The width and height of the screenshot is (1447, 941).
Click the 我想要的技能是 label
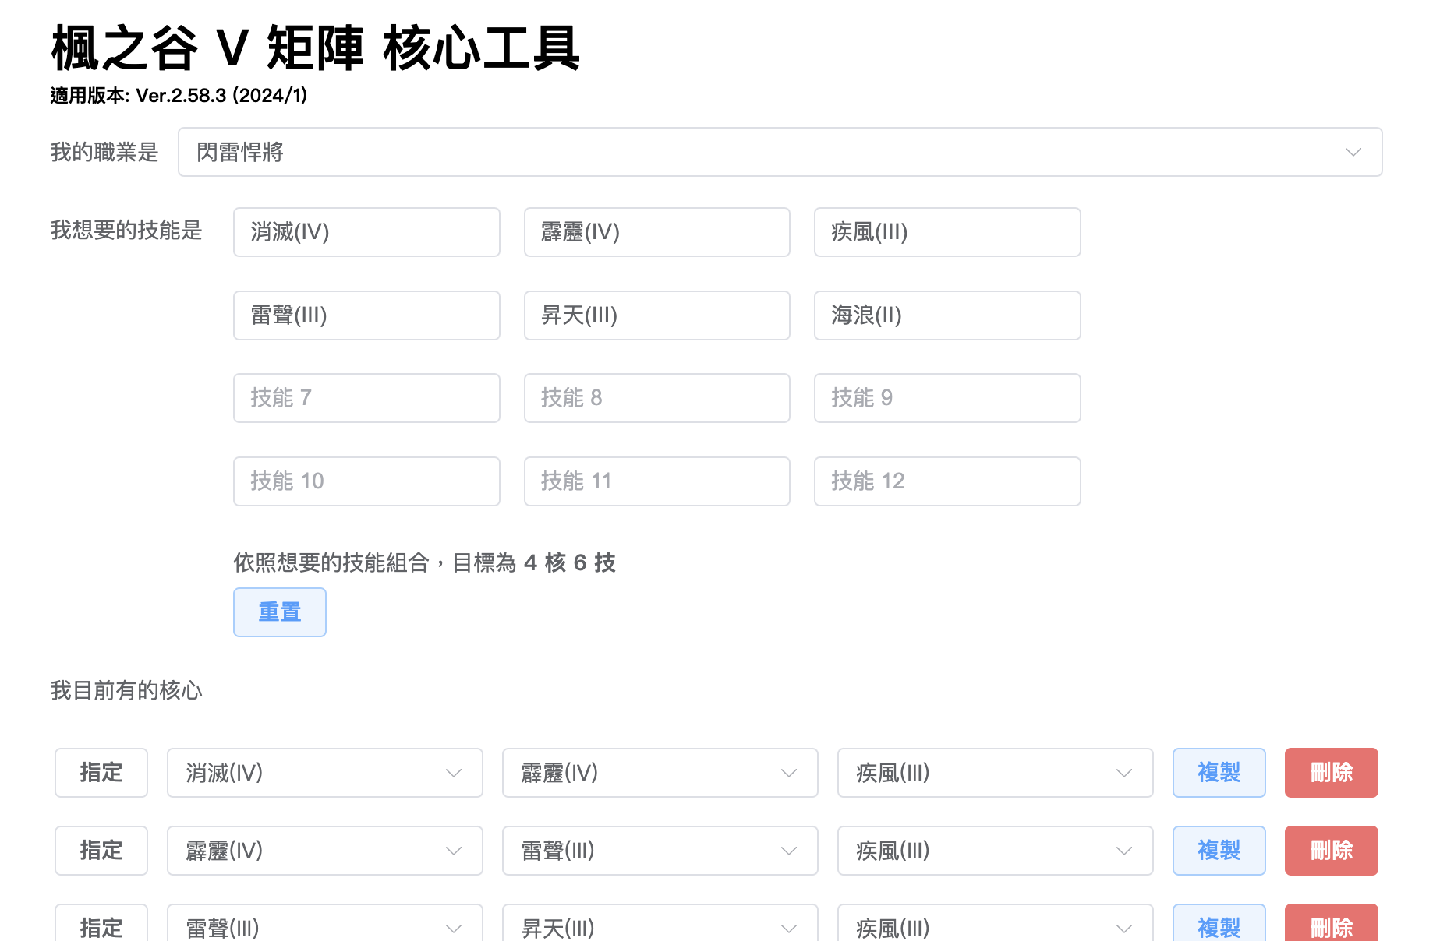coord(126,230)
